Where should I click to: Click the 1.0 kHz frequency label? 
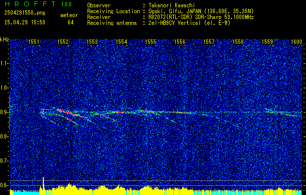(4, 88)
